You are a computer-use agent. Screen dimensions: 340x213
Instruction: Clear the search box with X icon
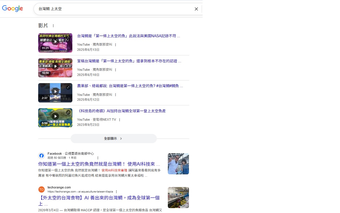[196, 9]
